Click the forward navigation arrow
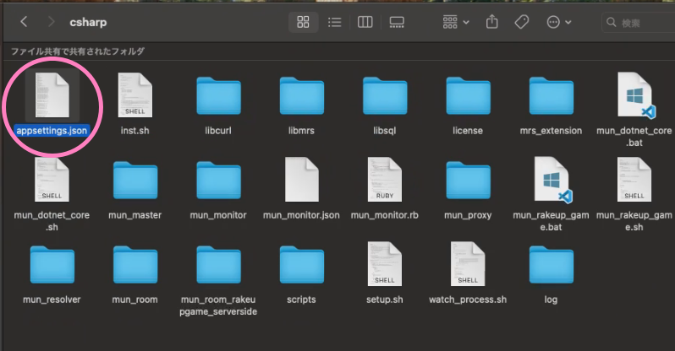 pyautogui.click(x=52, y=21)
